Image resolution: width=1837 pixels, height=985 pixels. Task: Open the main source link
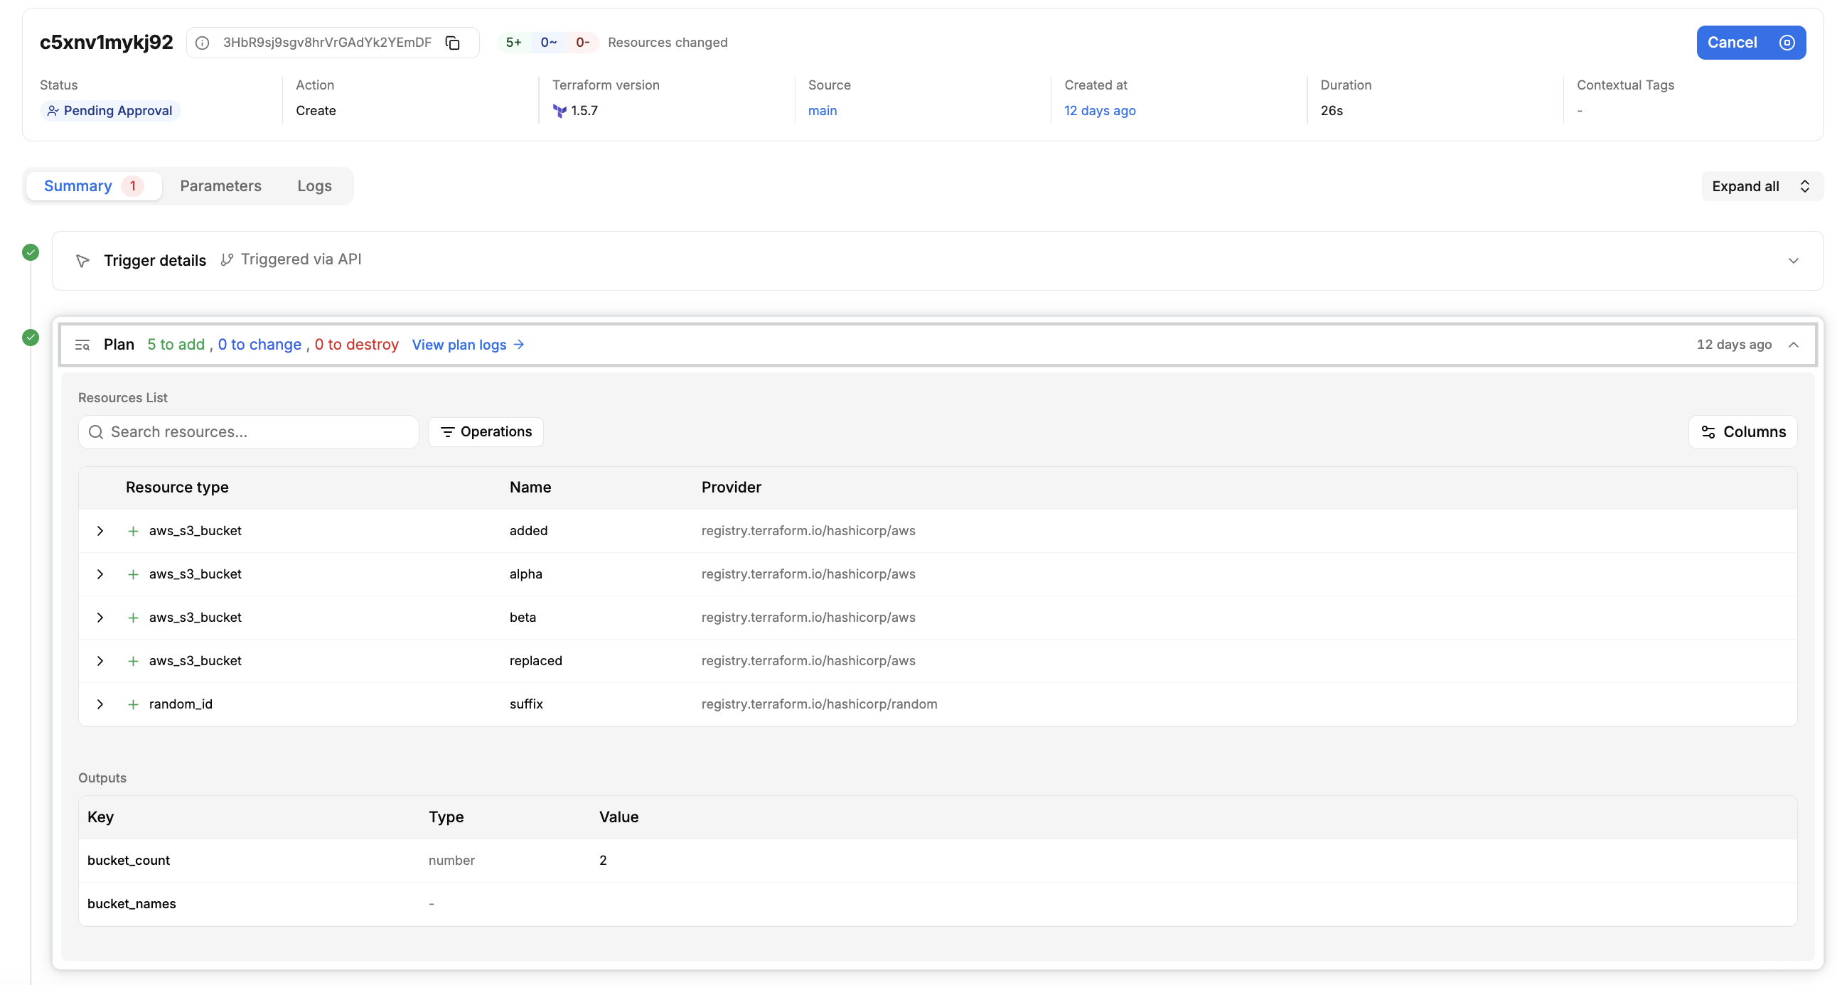823,111
